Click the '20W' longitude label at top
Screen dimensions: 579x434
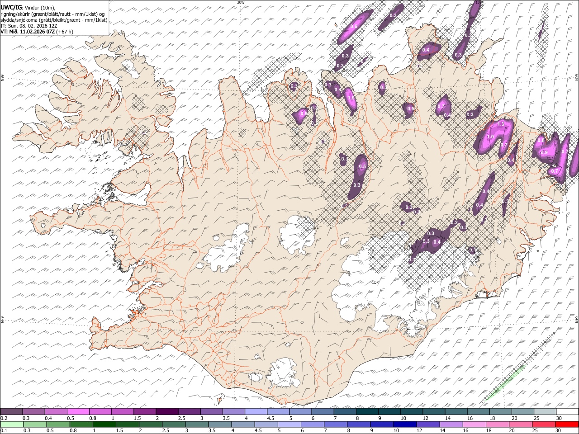point(241,2)
